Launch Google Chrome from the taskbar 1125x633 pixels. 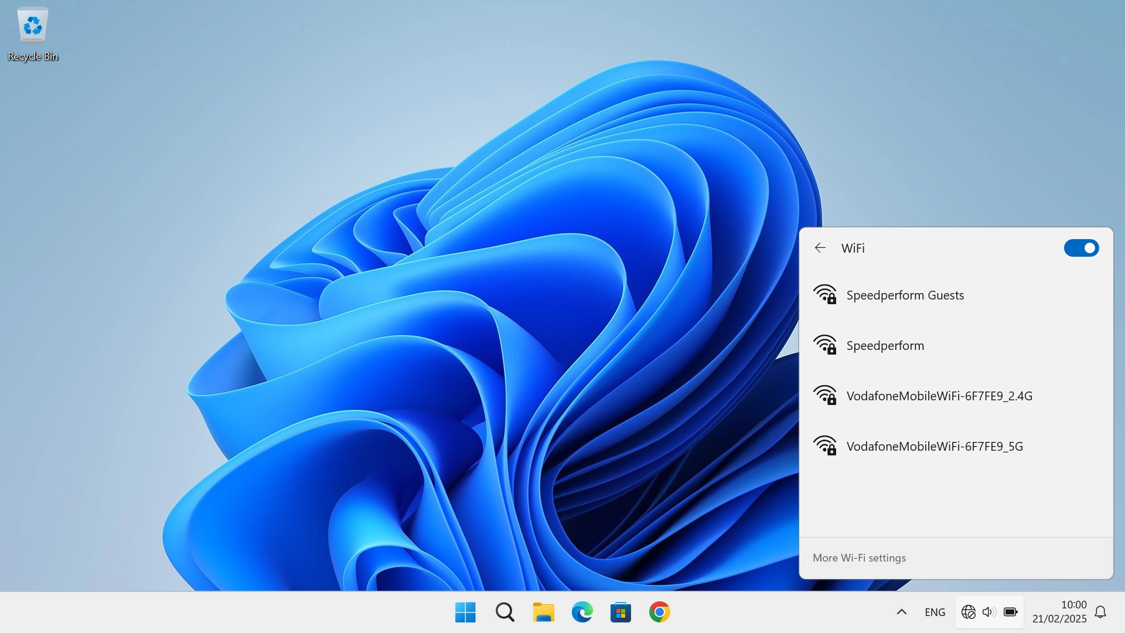coord(660,611)
